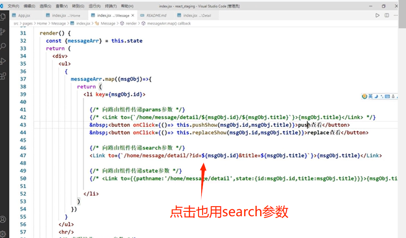Click line number 31 in the gutter
Screen dimensions: 406x238
click(x=23, y=33)
